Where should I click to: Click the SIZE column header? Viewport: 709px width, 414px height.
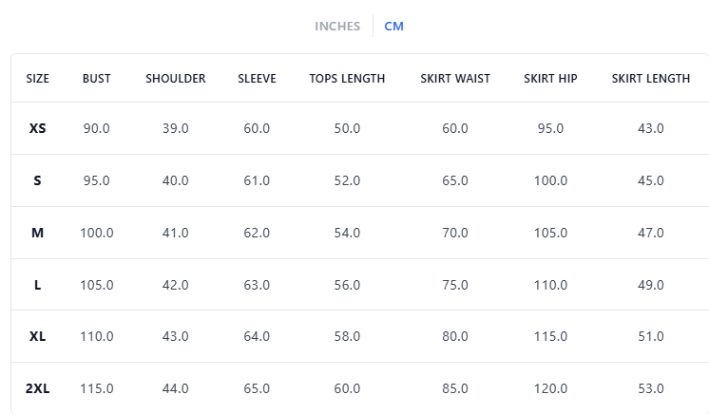tap(38, 79)
